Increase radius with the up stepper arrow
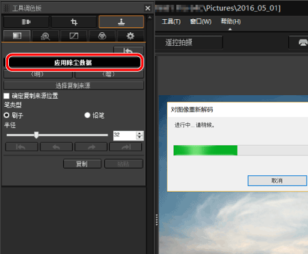The height and width of the screenshot is (254, 308). tap(140, 134)
